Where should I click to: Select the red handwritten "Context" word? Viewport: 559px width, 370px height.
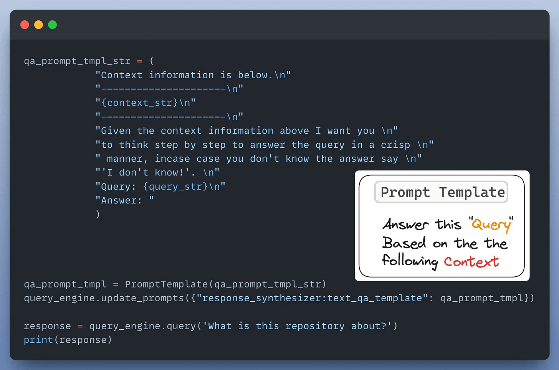pos(471,262)
